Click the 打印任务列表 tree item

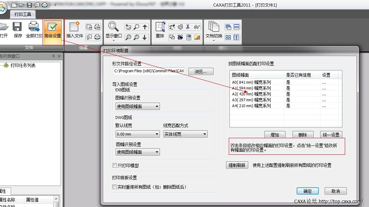click(x=23, y=65)
